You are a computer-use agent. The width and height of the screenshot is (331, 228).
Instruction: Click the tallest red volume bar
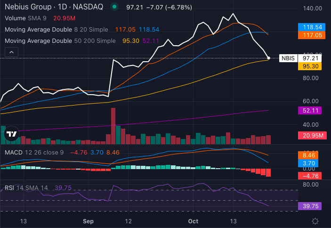click(113, 126)
